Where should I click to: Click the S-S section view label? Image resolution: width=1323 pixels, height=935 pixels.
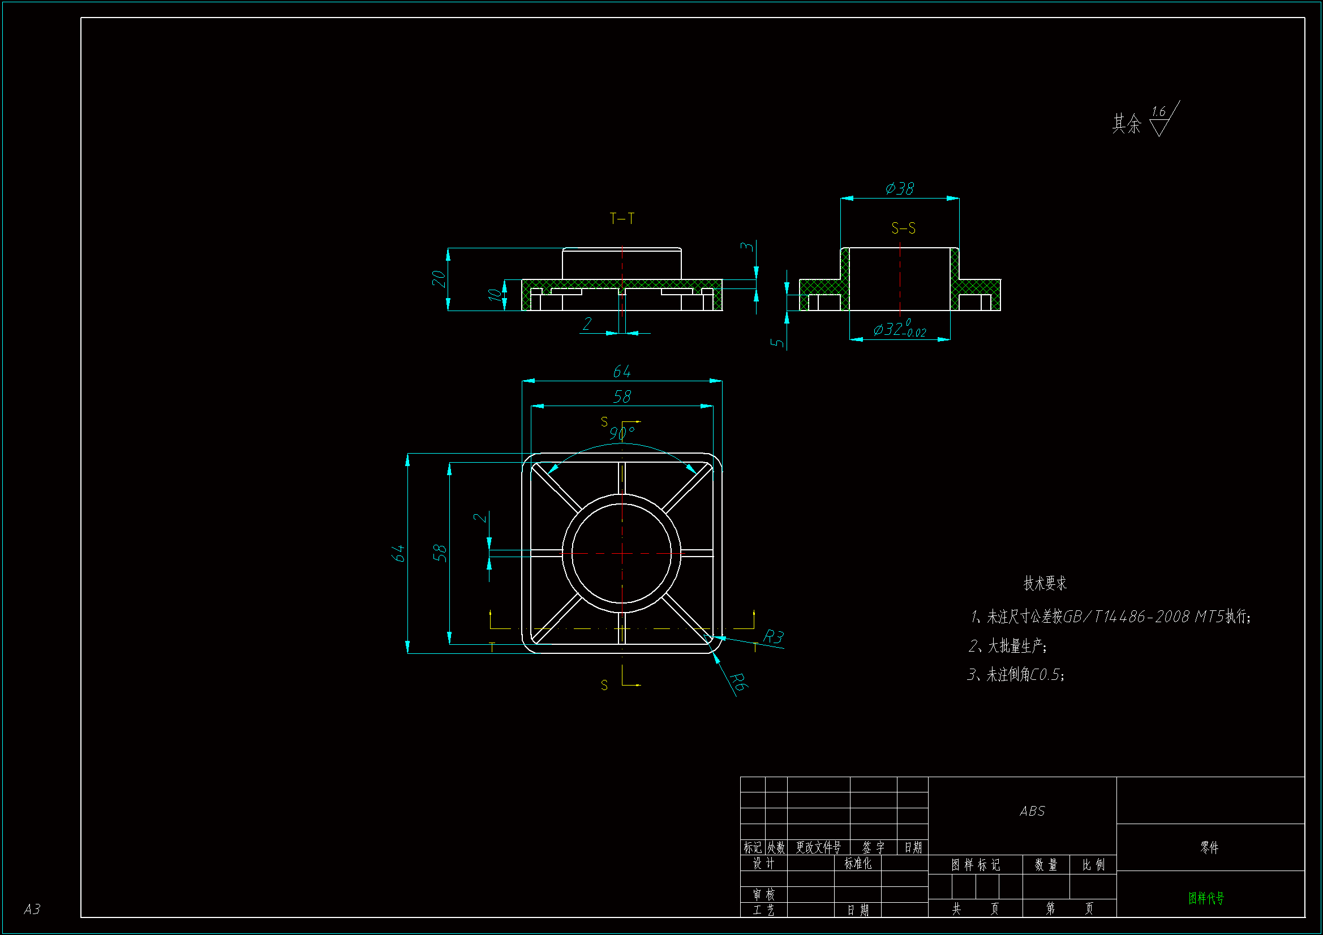903,229
